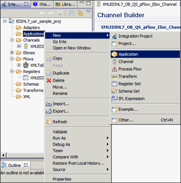Open Properties from context menu

pos(77,179)
